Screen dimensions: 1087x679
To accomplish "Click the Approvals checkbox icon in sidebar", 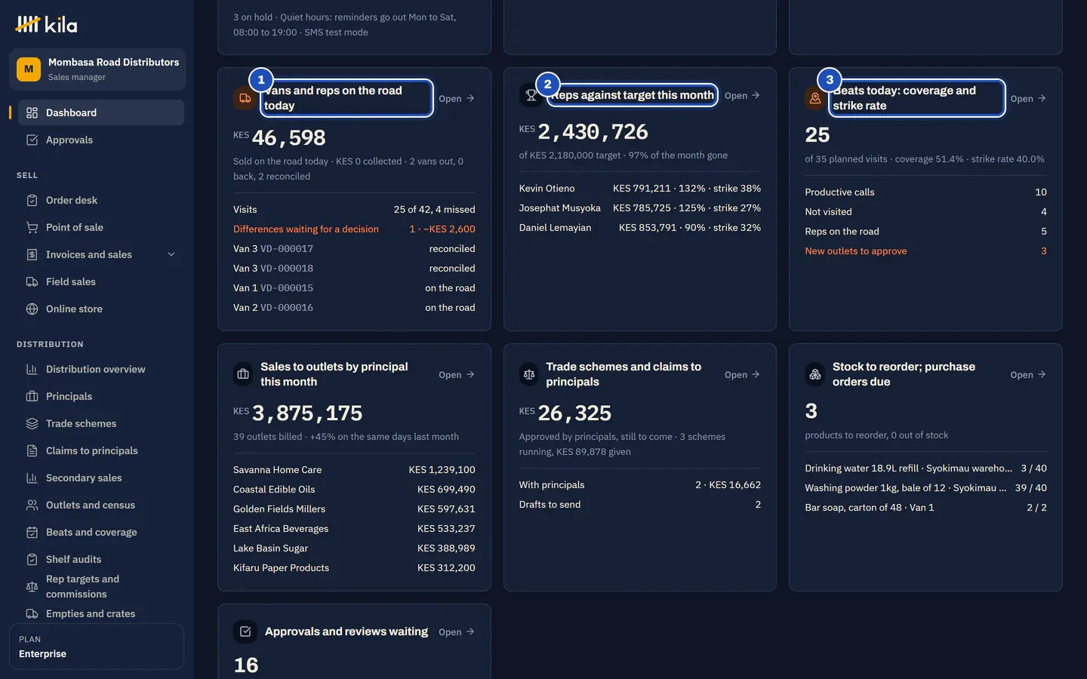I will click(x=32, y=140).
